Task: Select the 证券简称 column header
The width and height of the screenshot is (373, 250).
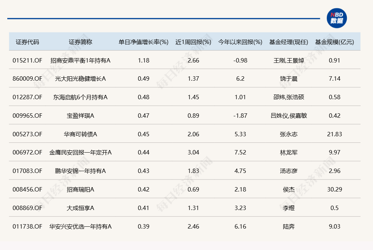Action: [x=81, y=42]
